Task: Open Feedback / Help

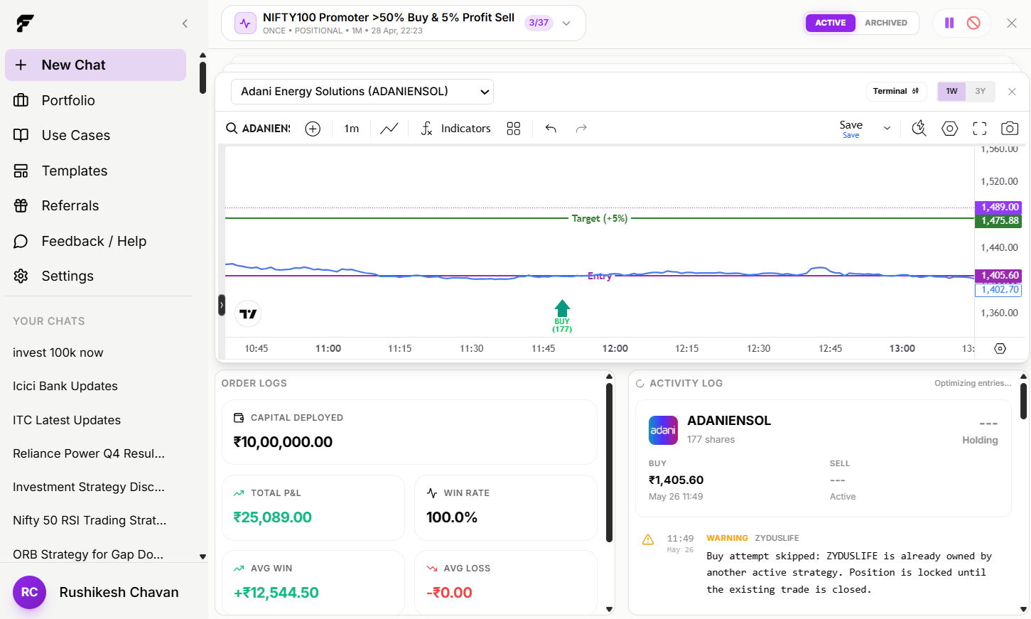Action: click(x=95, y=241)
